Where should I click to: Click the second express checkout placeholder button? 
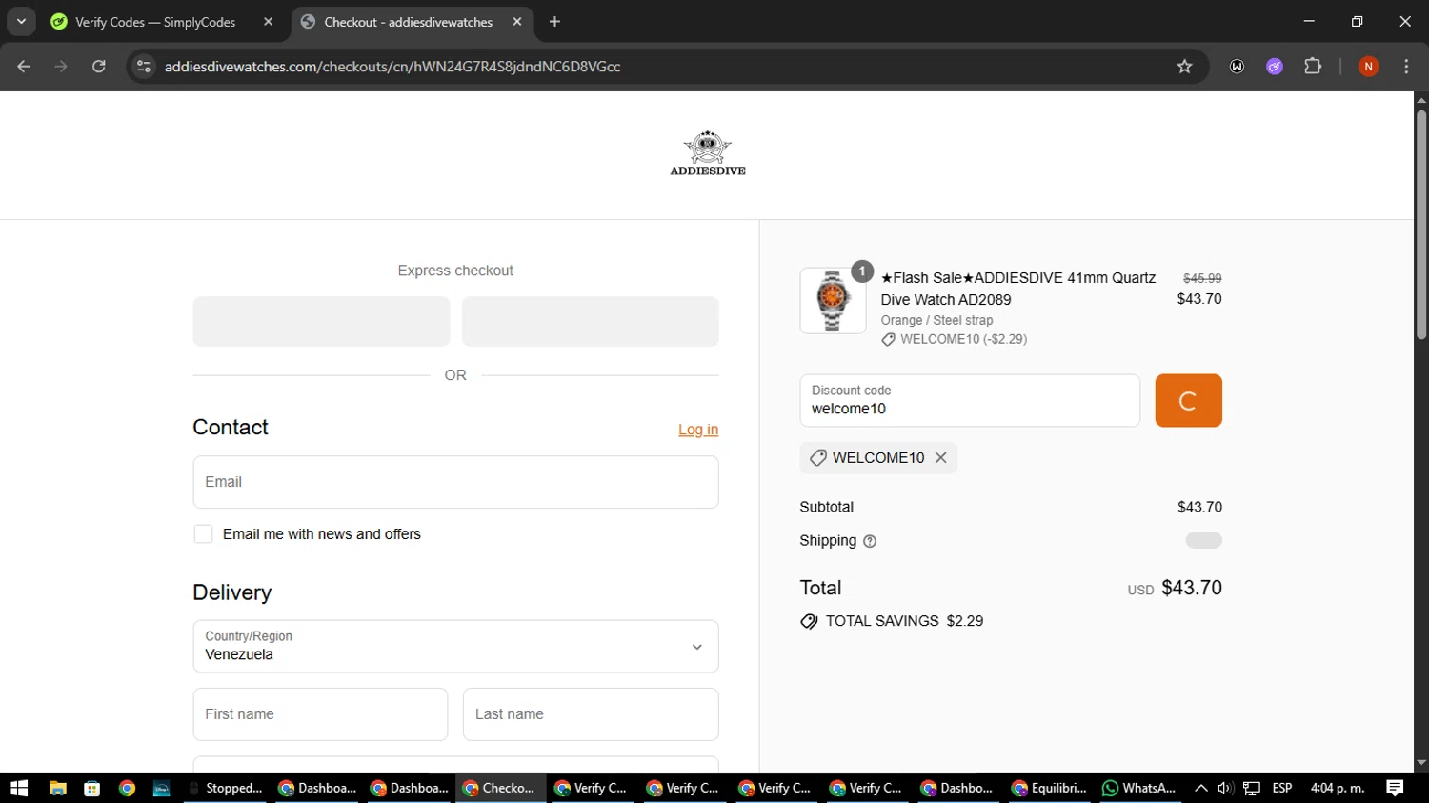(591, 321)
